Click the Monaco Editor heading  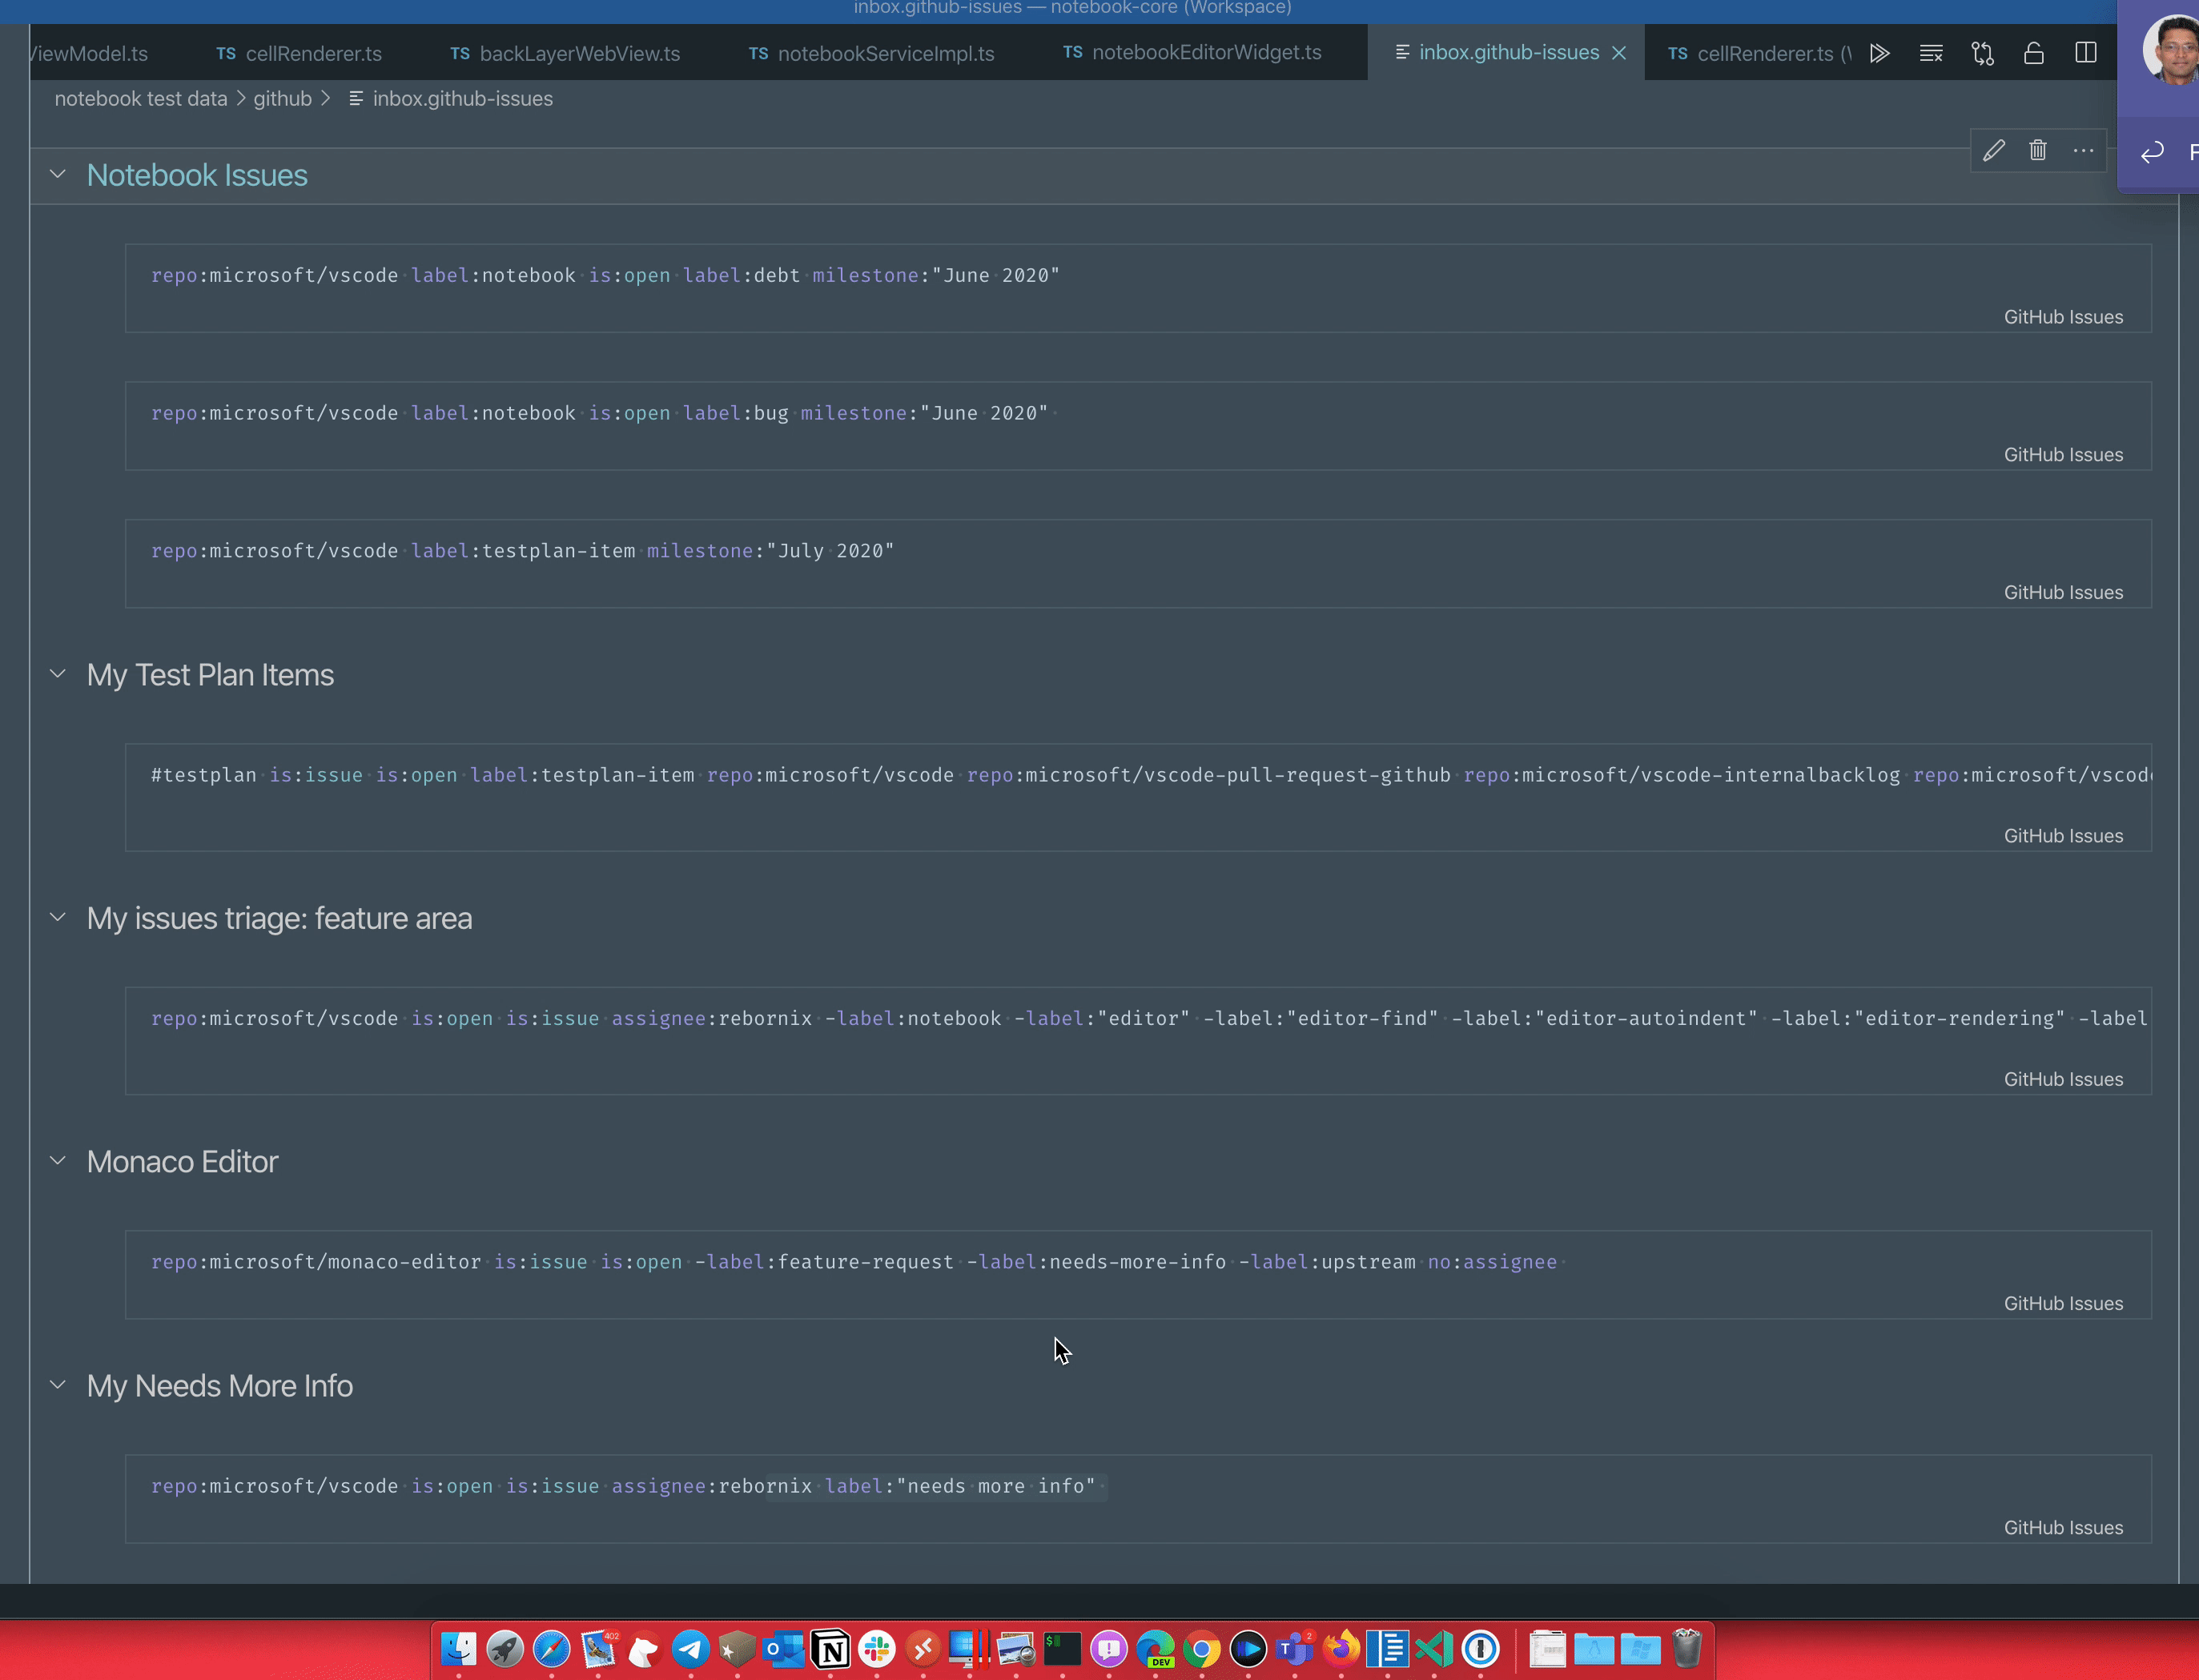pyautogui.click(x=182, y=1162)
